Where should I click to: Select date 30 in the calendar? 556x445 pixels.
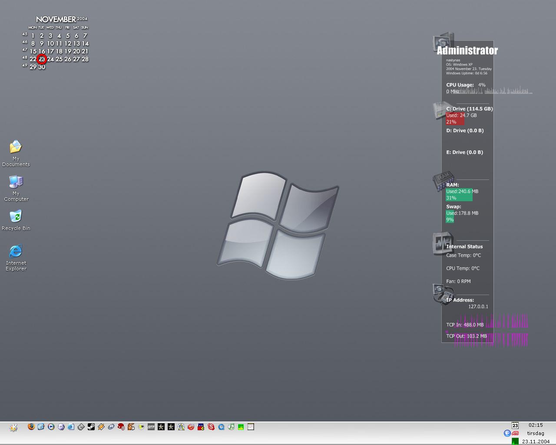(x=42, y=67)
